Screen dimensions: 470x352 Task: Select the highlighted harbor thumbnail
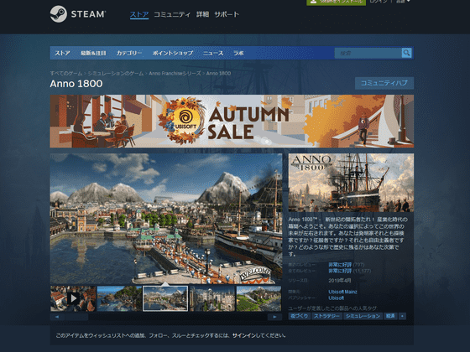(165, 298)
